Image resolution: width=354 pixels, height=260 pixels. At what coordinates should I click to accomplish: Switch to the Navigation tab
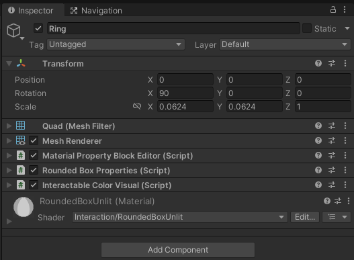(96, 10)
